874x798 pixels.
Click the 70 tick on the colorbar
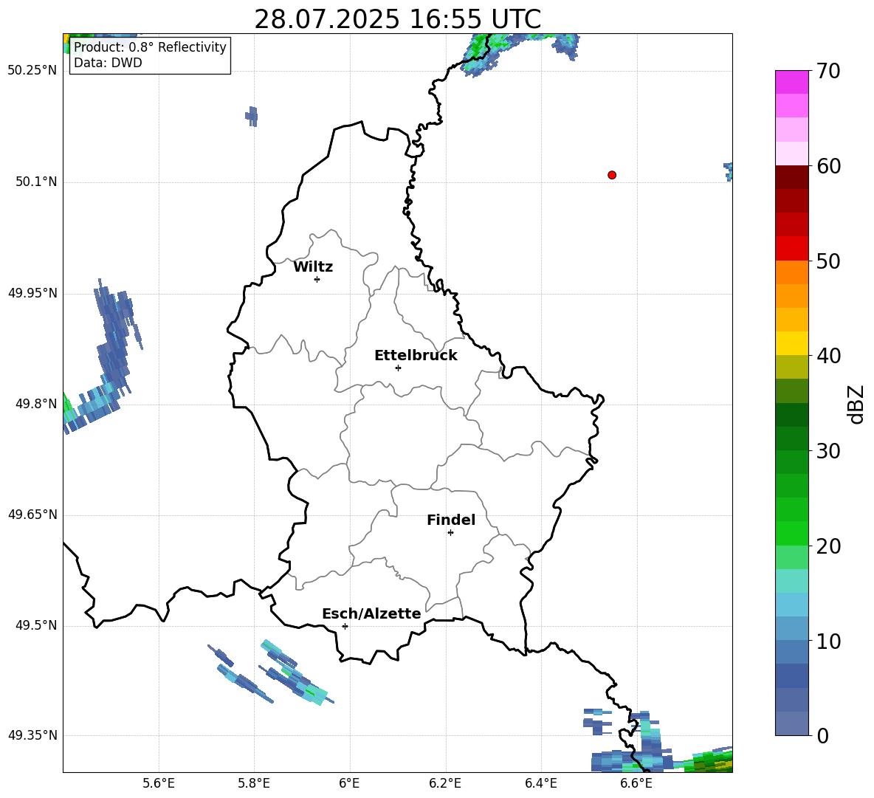828,72
